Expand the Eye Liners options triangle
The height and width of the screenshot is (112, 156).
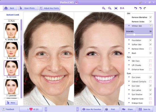[x=129, y=77]
